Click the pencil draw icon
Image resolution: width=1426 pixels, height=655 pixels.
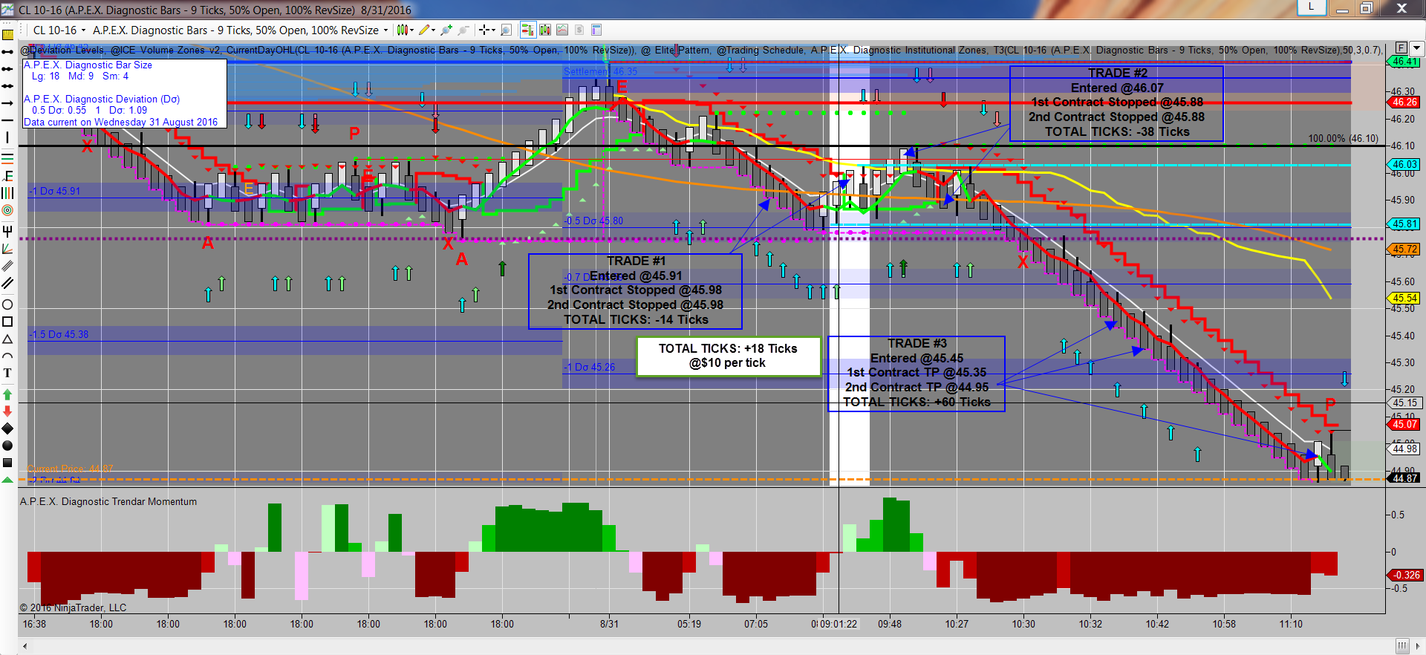click(x=423, y=30)
